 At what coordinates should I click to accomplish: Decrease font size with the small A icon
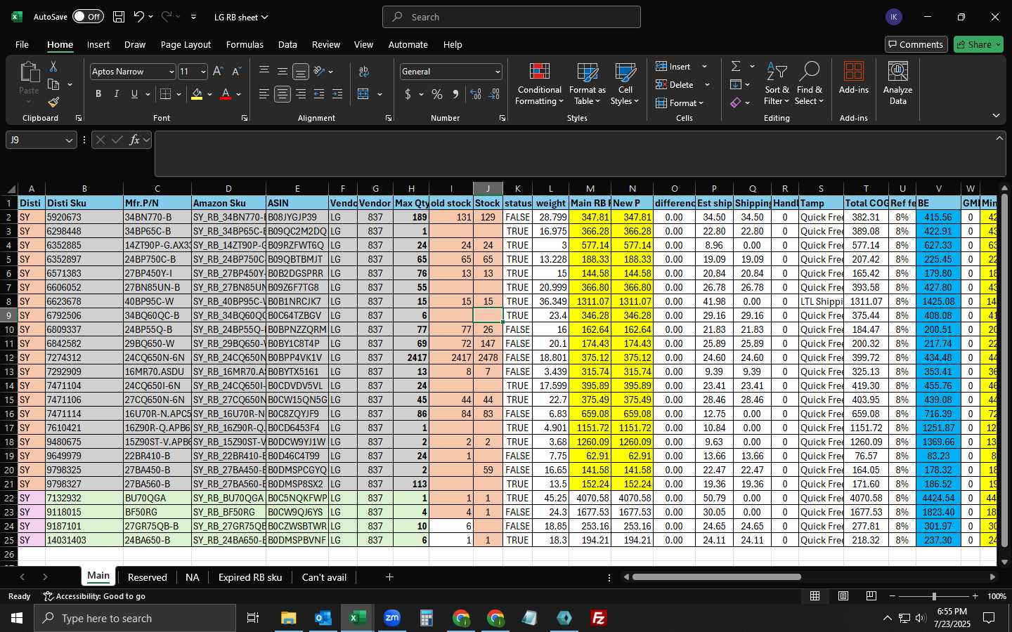coord(236,72)
